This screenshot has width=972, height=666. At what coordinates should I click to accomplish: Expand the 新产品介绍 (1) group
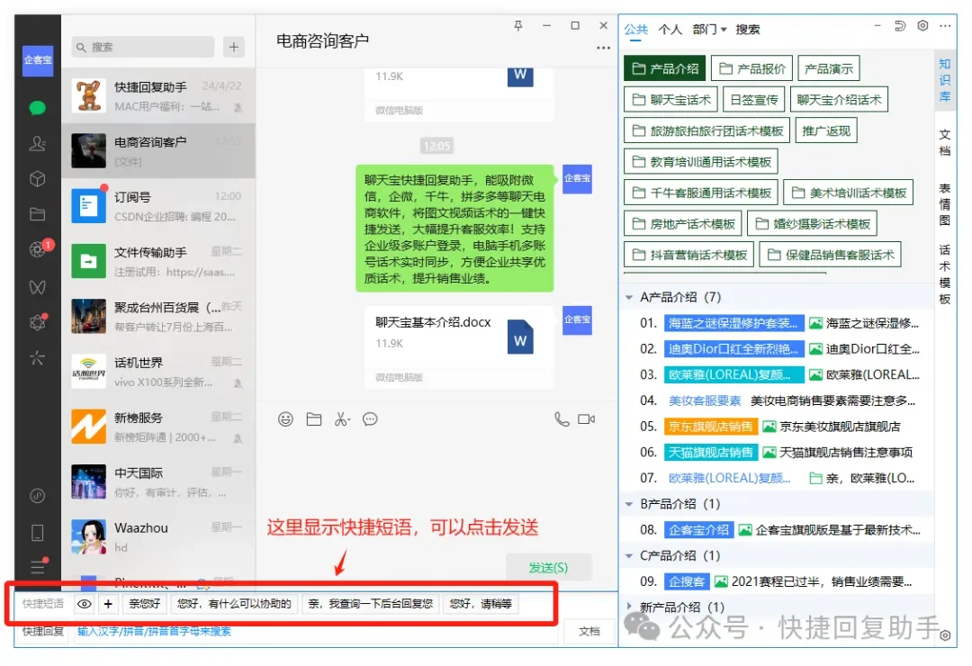click(628, 607)
